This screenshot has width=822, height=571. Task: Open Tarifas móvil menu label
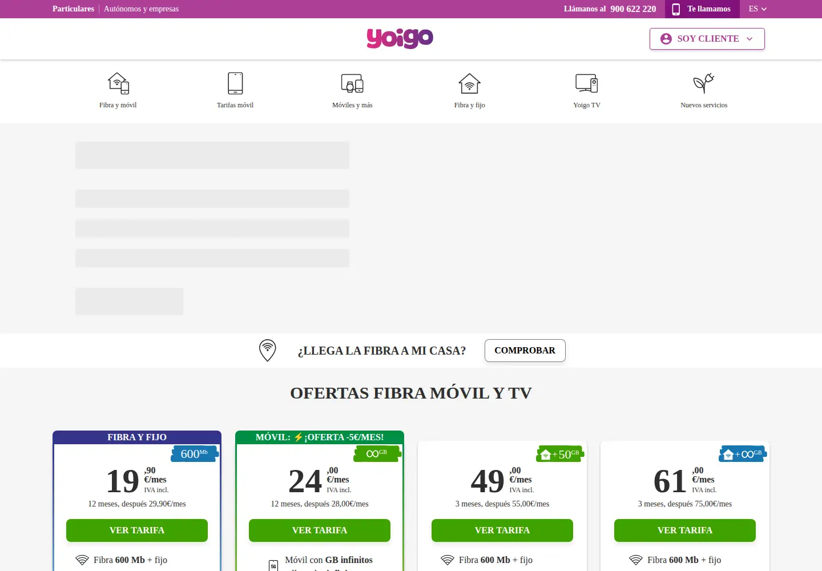235,105
